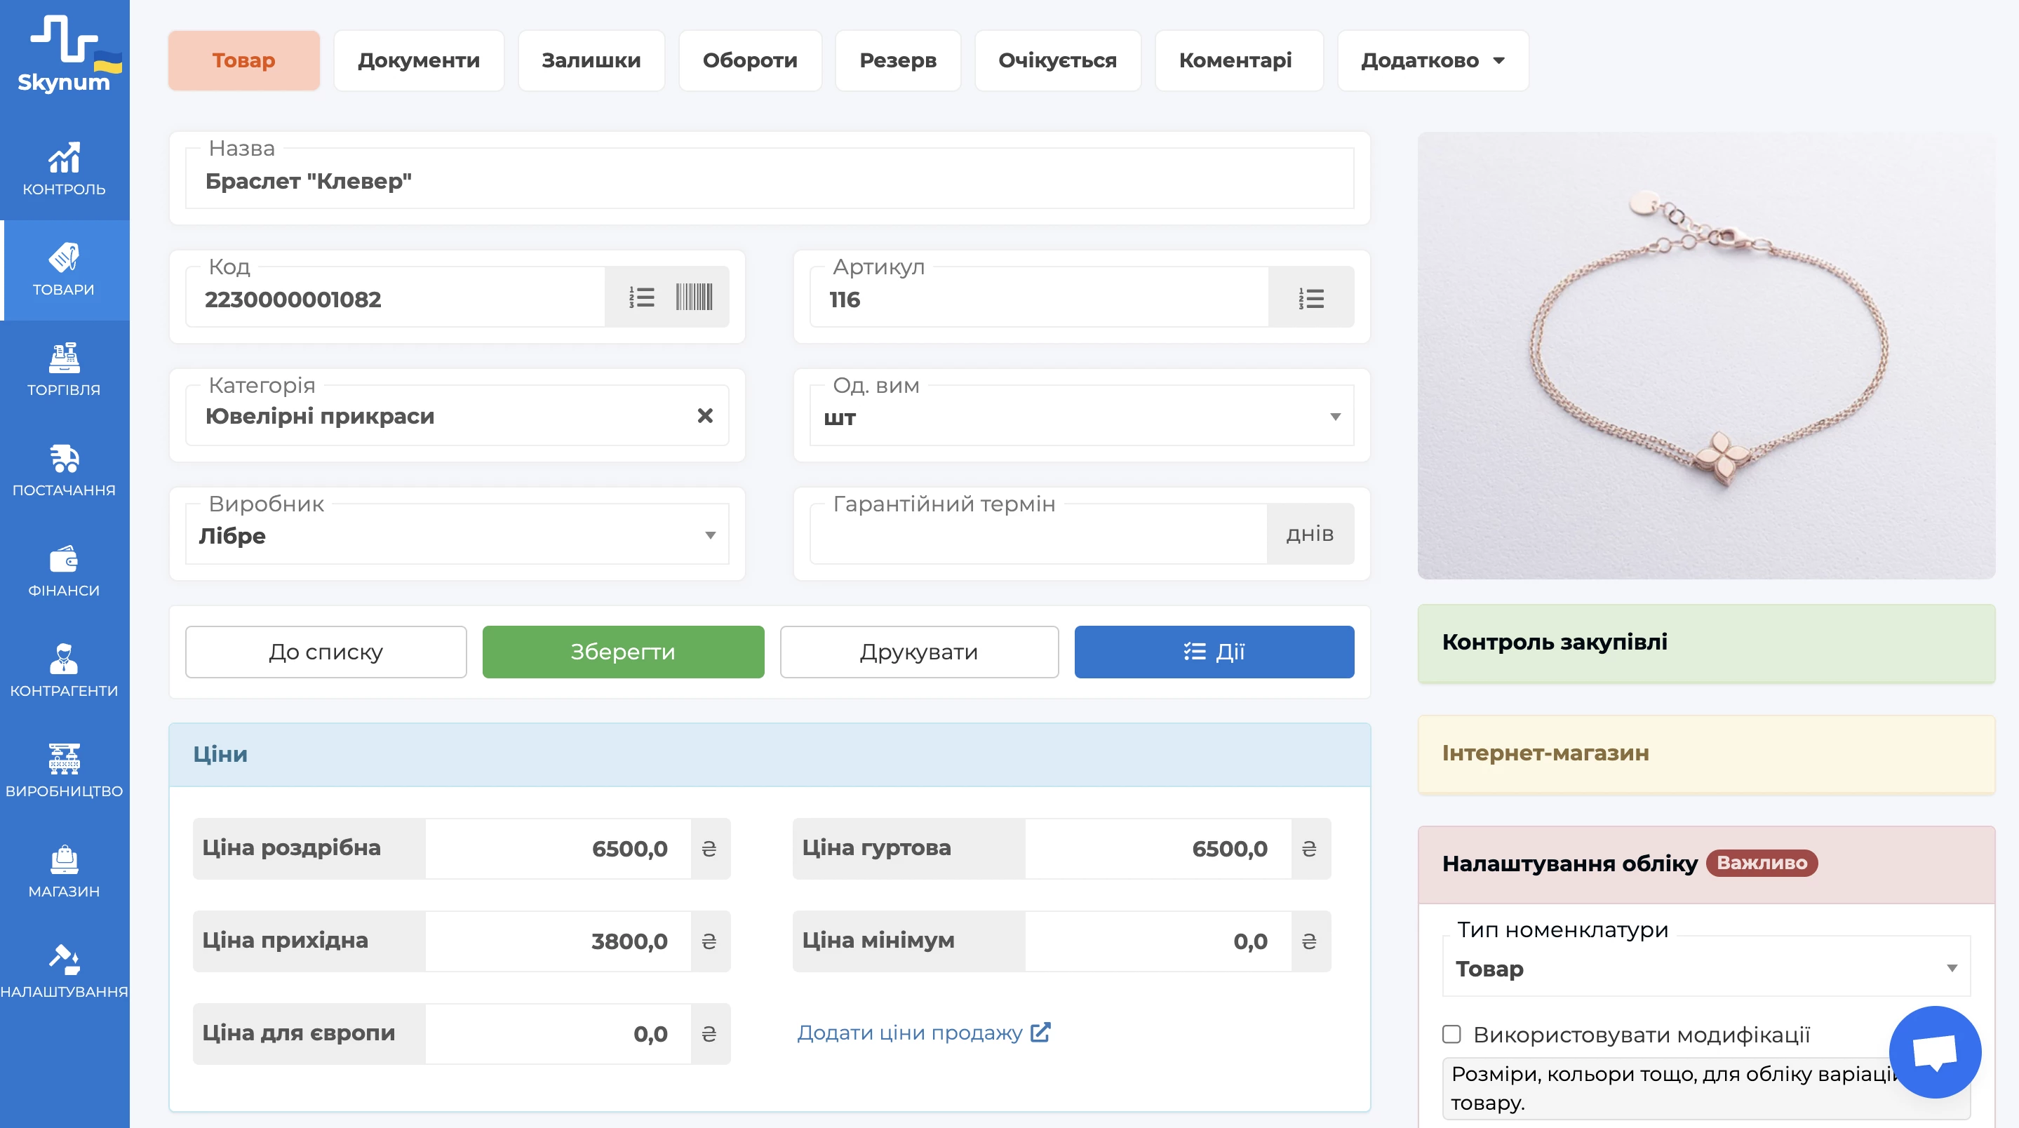Switch to the Залишки tab
The height and width of the screenshot is (1128, 2019).
591,60
